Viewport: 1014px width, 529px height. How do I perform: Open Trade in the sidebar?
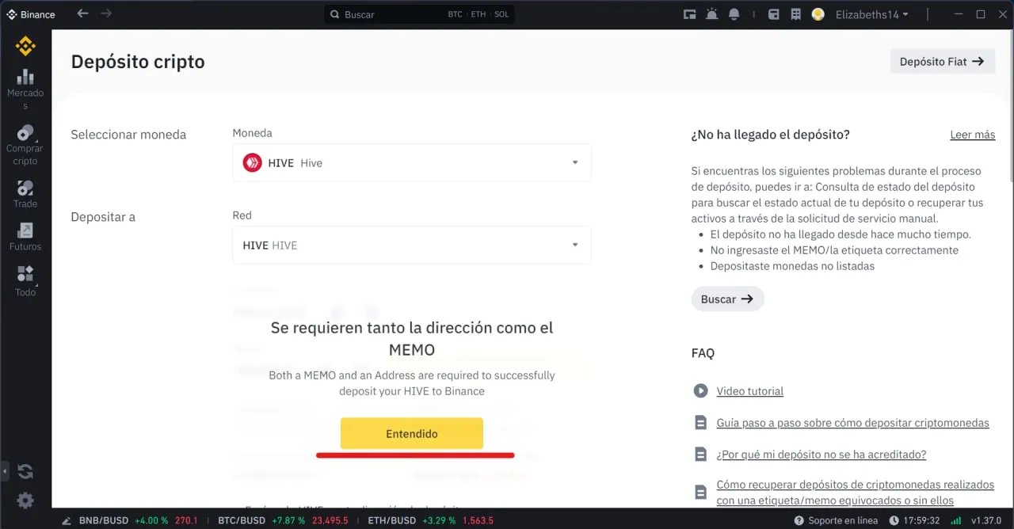click(x=25, y=195)
